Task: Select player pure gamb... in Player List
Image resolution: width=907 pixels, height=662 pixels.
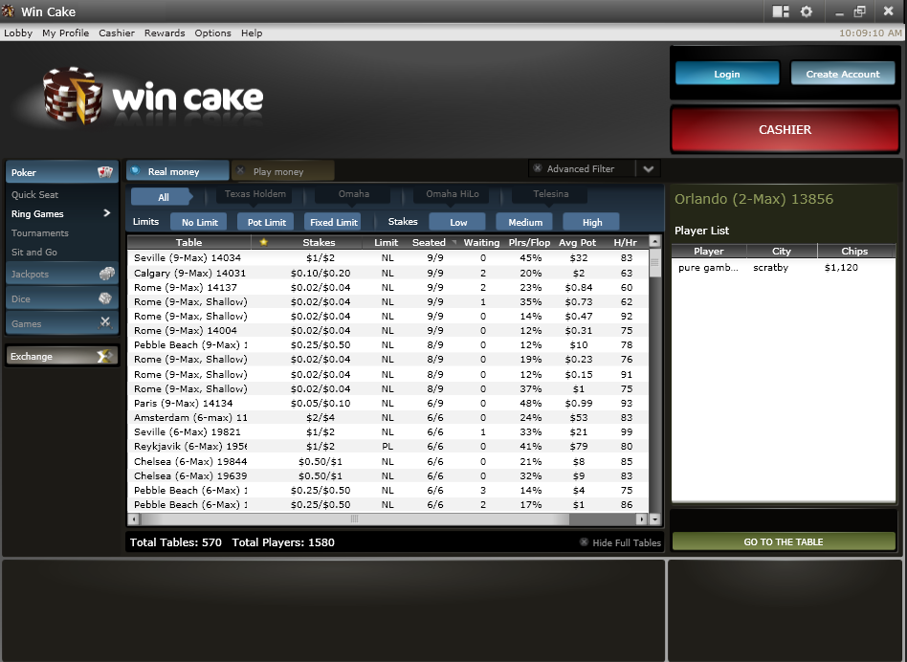Action: click(784, 268)
